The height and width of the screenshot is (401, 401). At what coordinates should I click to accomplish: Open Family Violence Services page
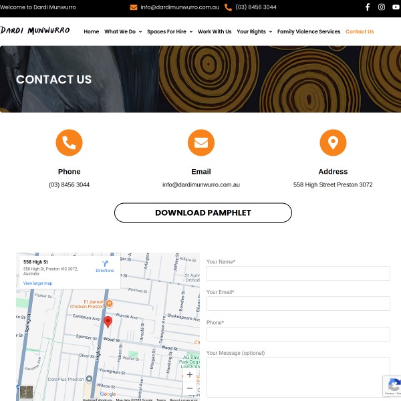coord(309,31)
